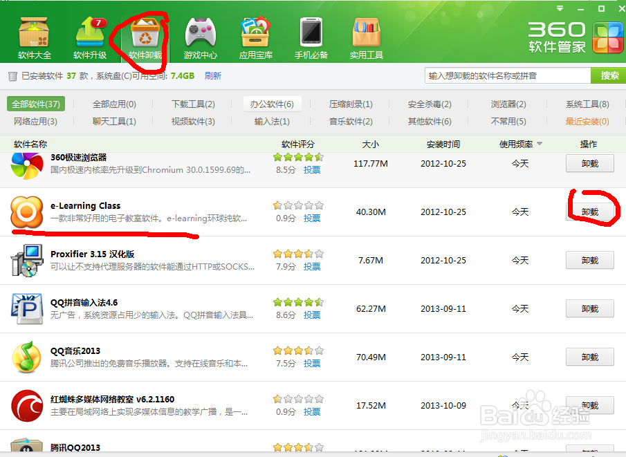Screen dimensions: 626x457
Task: Click the QQ音乐2013 app icon
Action: (27, 357)
